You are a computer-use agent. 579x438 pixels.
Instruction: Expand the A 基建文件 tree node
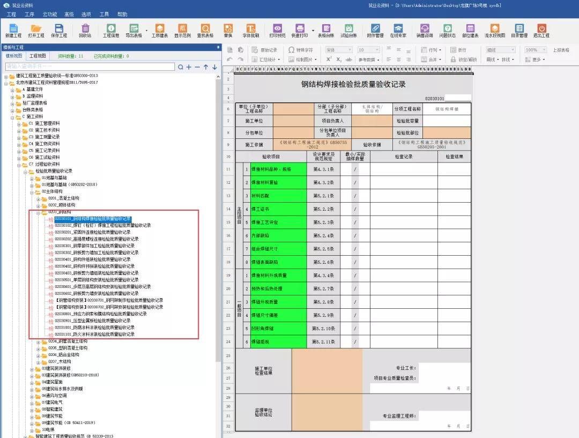click(12, 90)
